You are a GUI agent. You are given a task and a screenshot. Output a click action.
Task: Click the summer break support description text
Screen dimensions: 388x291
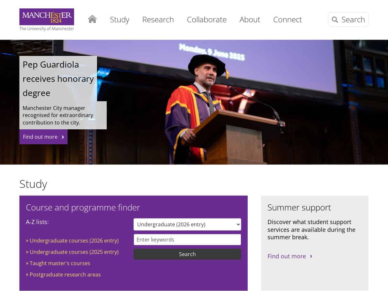pyautogui.click(x=311, y=230)
